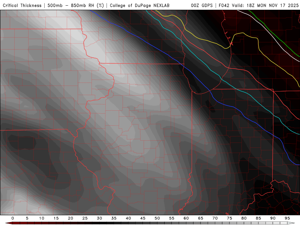Image resolution: width=300 pixels, height=225 pixels.
Task: Click the '500mb – 850mb RH (%)' label
Action: coord(76,5)
